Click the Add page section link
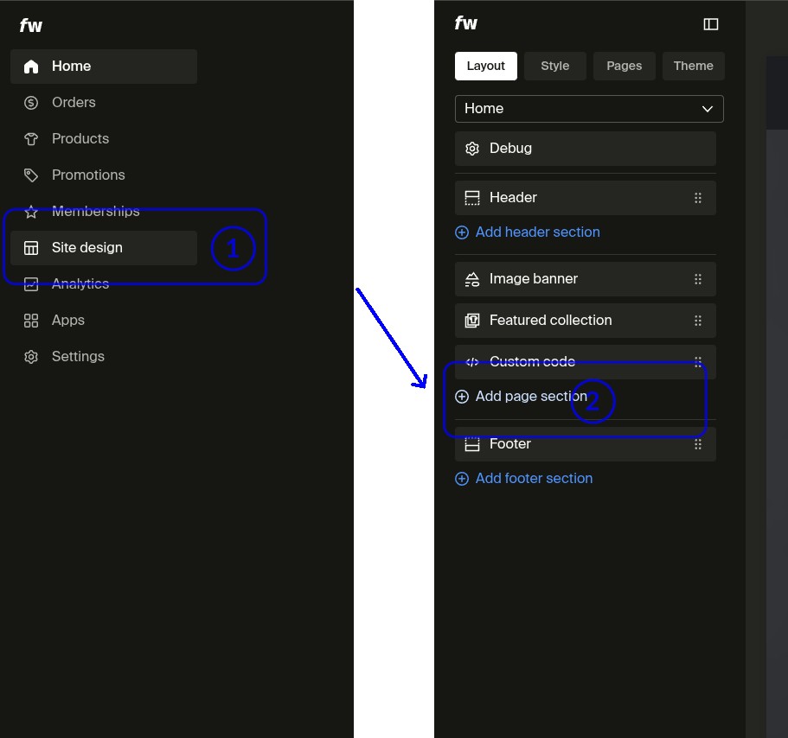Image resolution: width=788 pixels, height=738 pixels. point(531,396)
